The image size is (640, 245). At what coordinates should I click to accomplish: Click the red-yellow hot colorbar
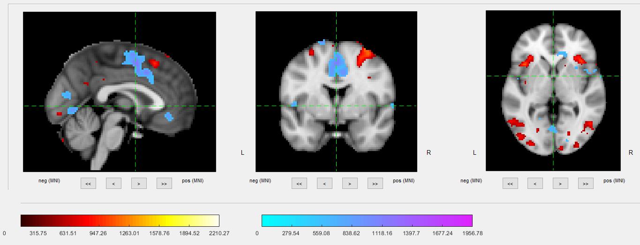[x=120, y=220]
